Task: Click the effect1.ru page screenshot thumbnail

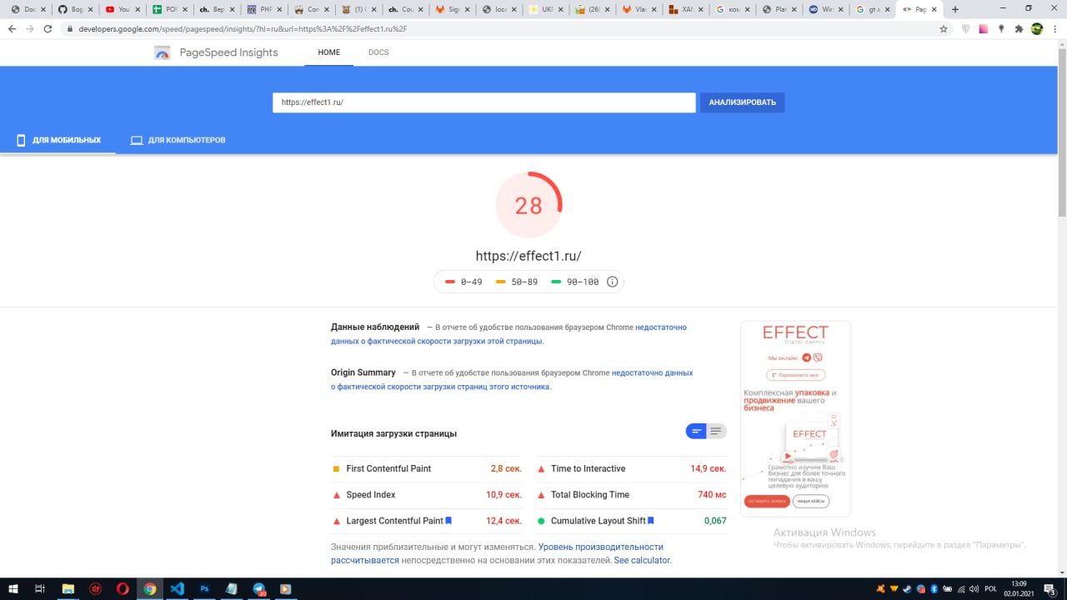Action: (795, 418)
